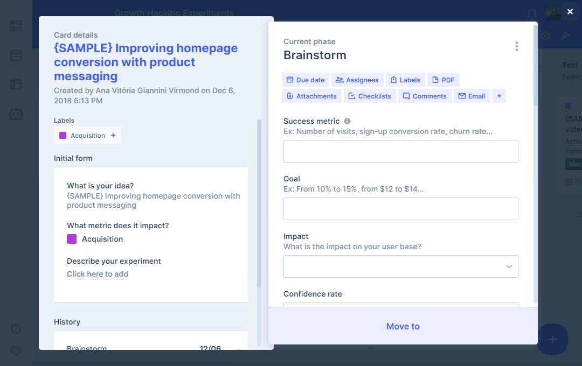Open the Assignees selector

(x=357, y=80)
